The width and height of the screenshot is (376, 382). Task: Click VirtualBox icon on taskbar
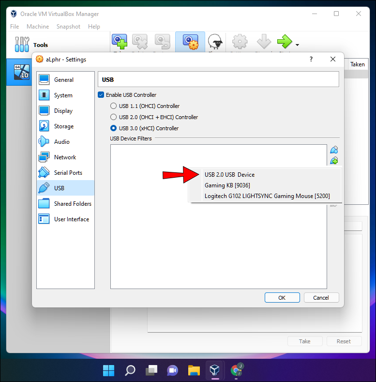215,370
